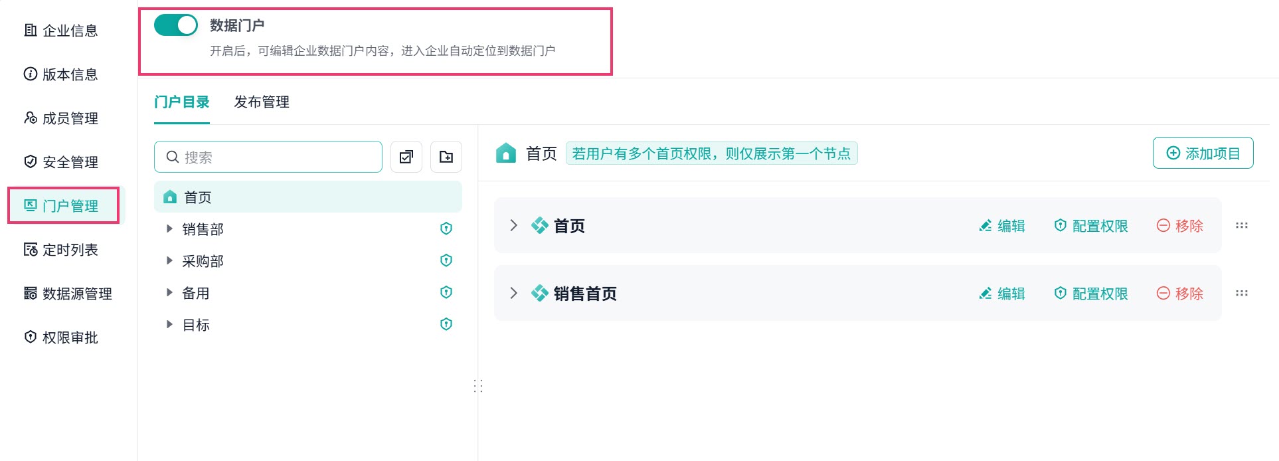Switch to the 发布管理 tab

[x=262, y=102]
